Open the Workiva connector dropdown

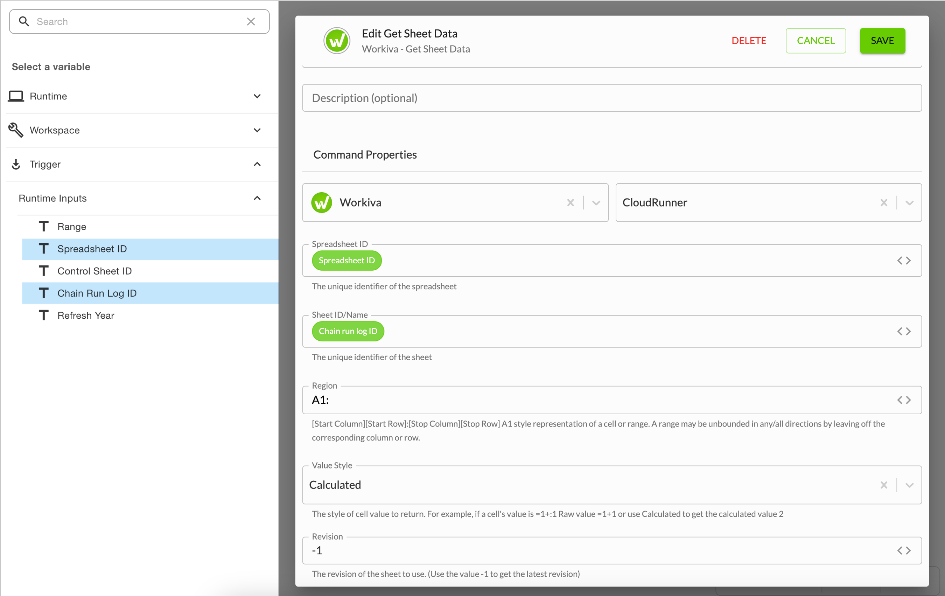click(596, 203)
